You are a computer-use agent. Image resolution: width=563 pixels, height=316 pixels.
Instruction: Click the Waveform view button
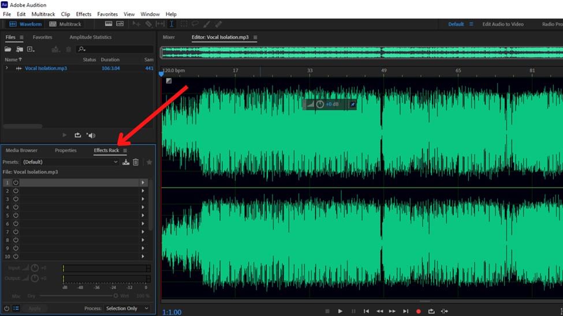pyautogui.click(x=26, y=24)
